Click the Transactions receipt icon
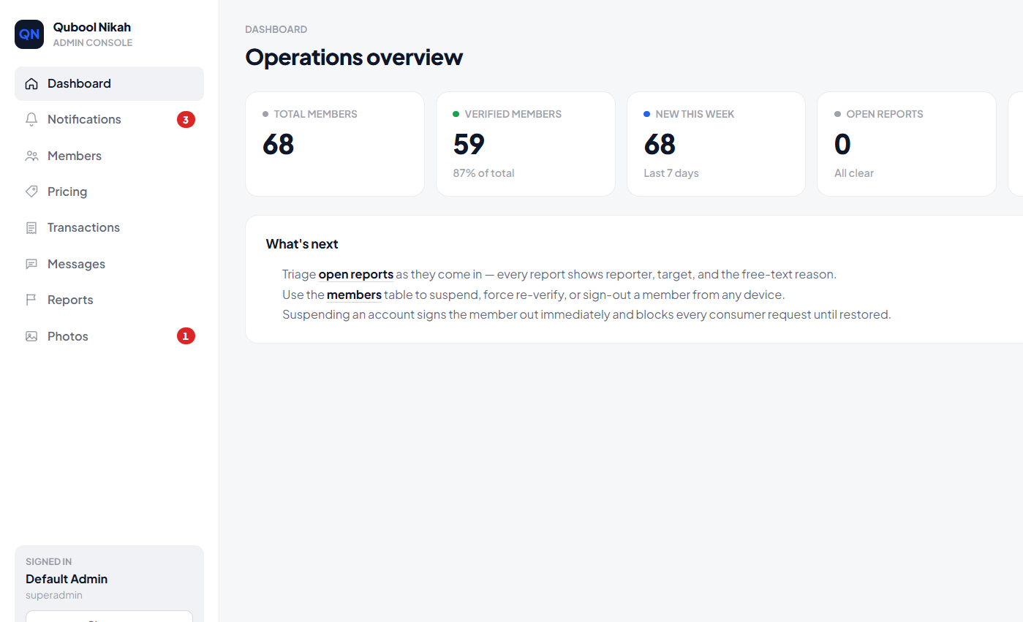This screenshot has height=622, width=1023. [x=31, y=228]
